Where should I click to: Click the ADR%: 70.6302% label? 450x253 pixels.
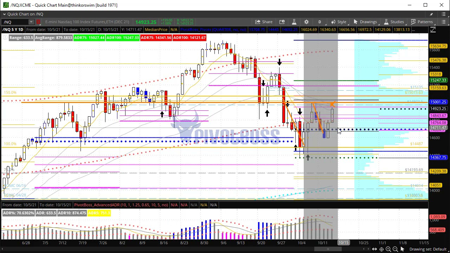point(19,213)
